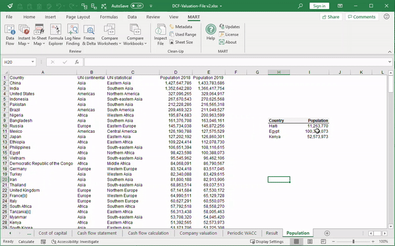Screen dimensions: 395x246
Task: Click Accessibility: Investigate in status bar
Action: (75, 241)
